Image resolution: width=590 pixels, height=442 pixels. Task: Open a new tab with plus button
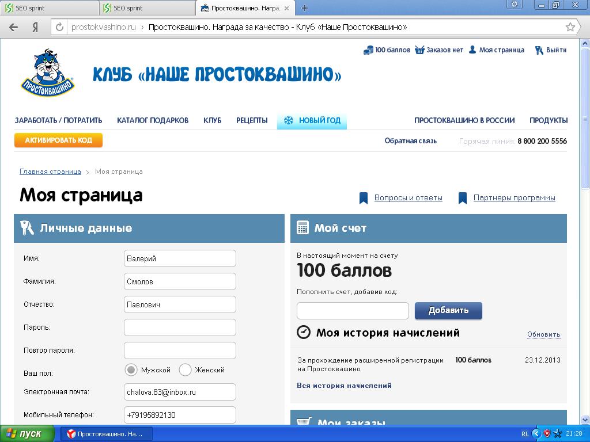tap(305, 8)
